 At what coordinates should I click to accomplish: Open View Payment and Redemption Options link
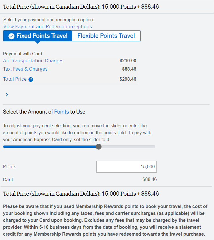pyautogui.click(x=47, y=27)
